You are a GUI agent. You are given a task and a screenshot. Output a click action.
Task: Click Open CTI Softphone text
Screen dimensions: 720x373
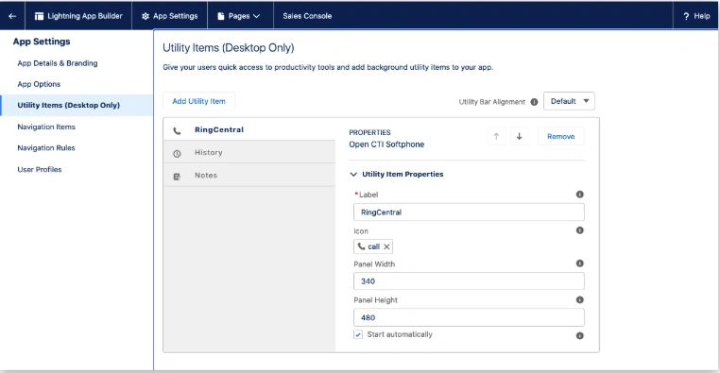coord(386,144)
